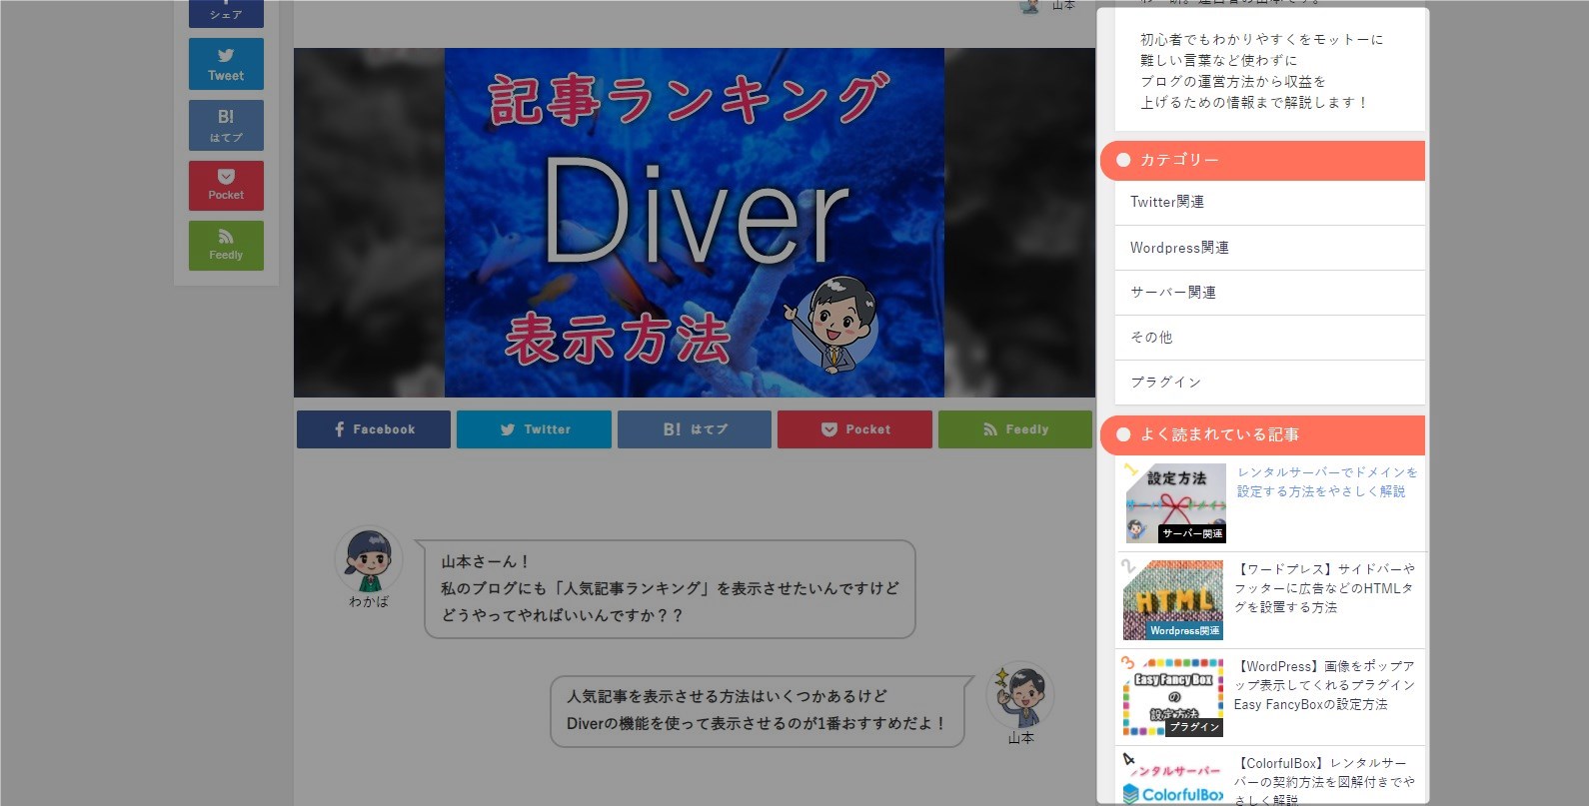Open Easy FancyBox article thumbnail
The width and height of the screenshot is (1589, 806).
(x=1173, y=696)
